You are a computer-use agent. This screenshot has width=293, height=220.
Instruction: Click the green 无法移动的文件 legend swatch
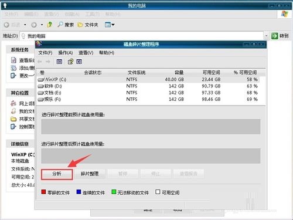click(x=114, y=192)
